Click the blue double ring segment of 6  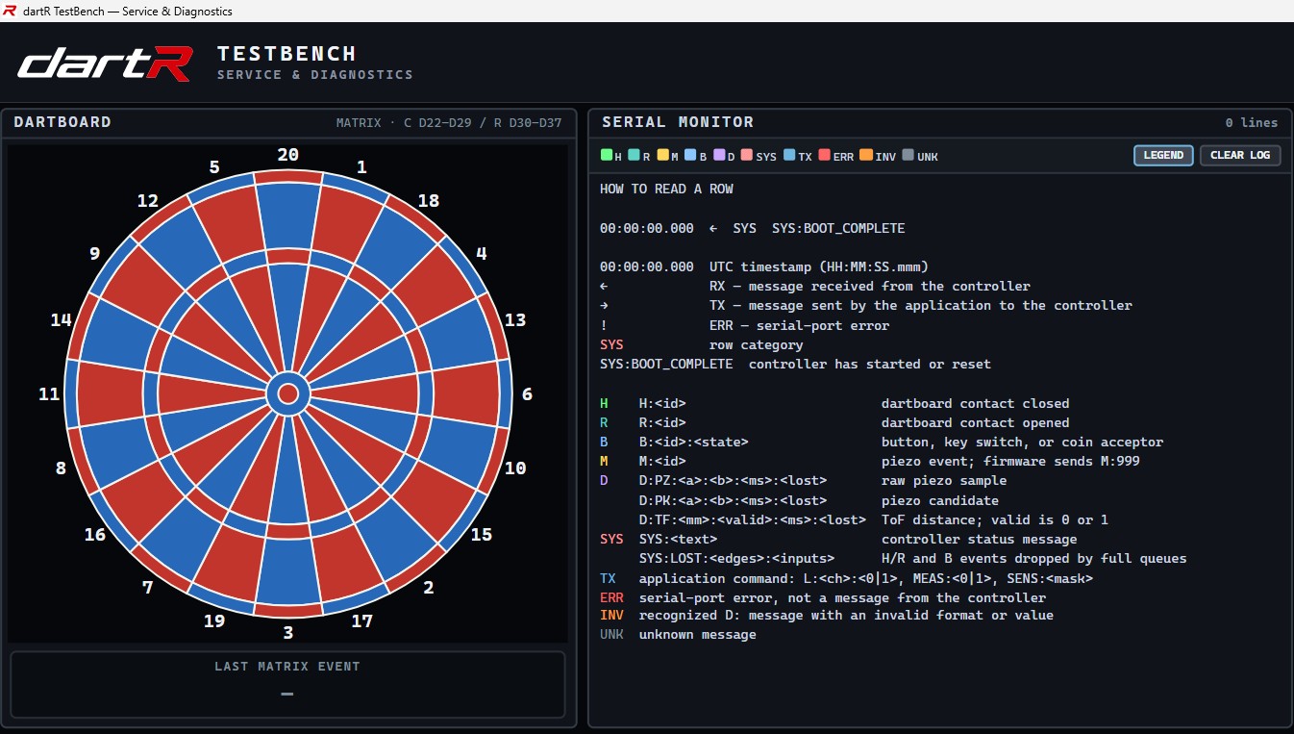click(x=505, y=393)
